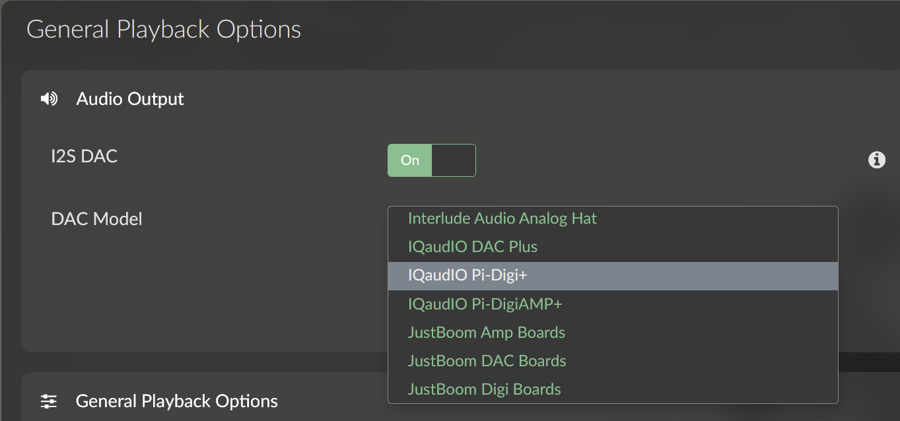
Task: Turn off the I2S DAC switch
Action: click(x=431, y=160)
